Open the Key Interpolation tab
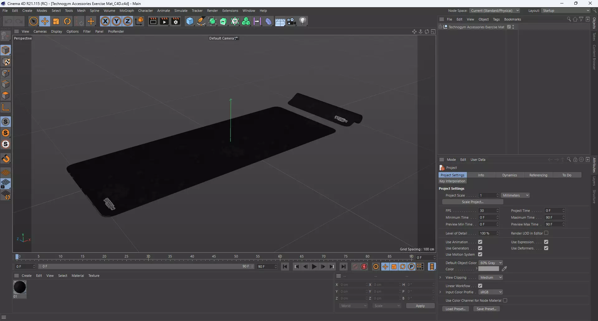Viewport: 598px width, 321px height. click(452, 181)
